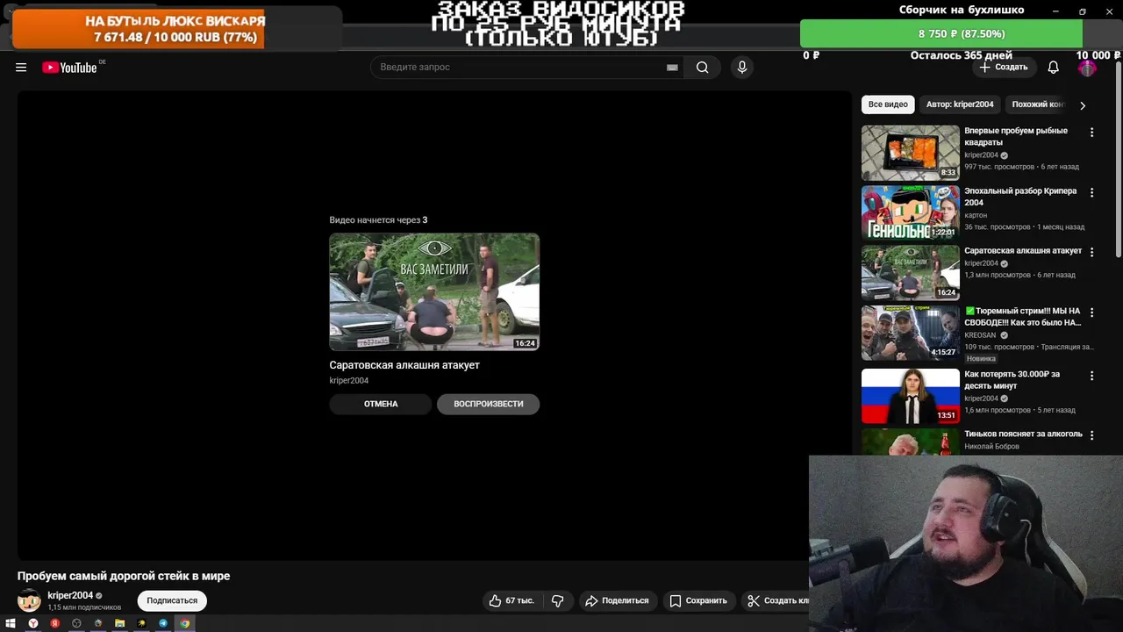
Task: Open the yellow sun app in taskbar
Action: 141,623
